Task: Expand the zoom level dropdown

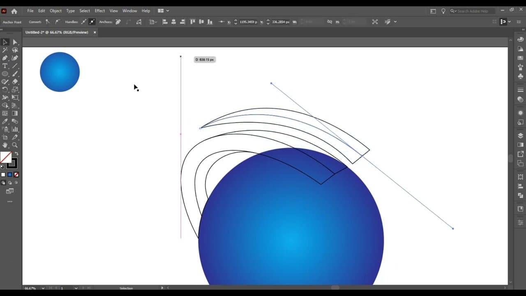Action: (x=43, y=288)
